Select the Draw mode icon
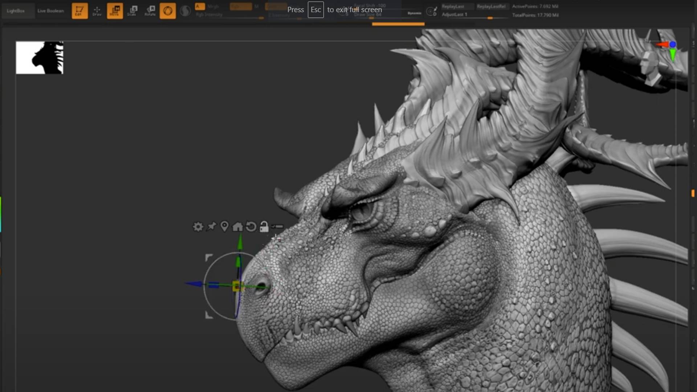The image size is (697, 392). (97, 11)
